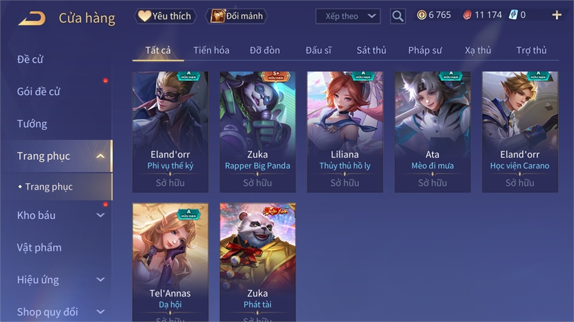This screenshot has height=322, width=574.
Task: Go back using the return arrow icon
Action: (x=32, y=18)
